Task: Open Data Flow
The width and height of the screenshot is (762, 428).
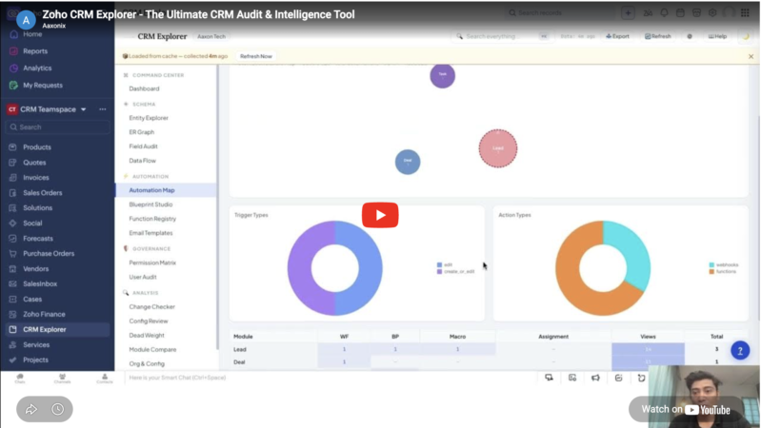Action: [142, 160]
